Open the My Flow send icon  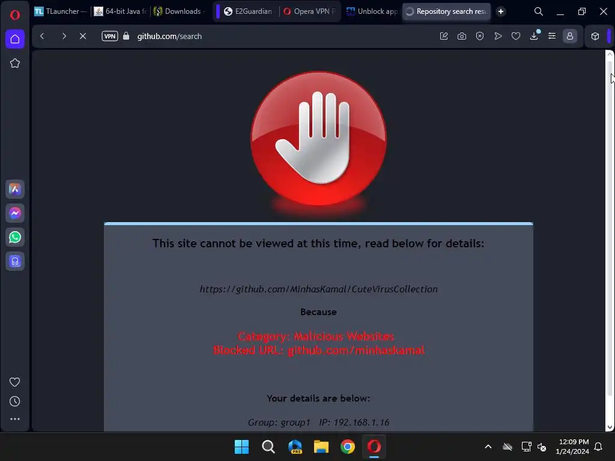click(x=498, y=36)
